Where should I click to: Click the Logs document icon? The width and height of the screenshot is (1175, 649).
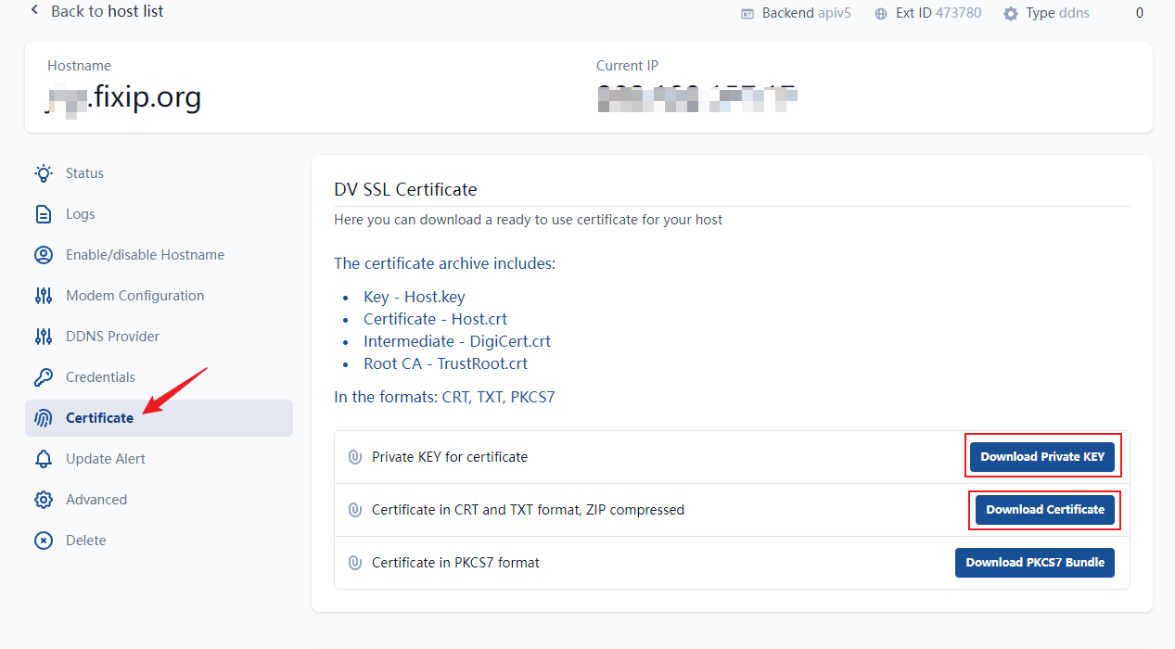44,214
